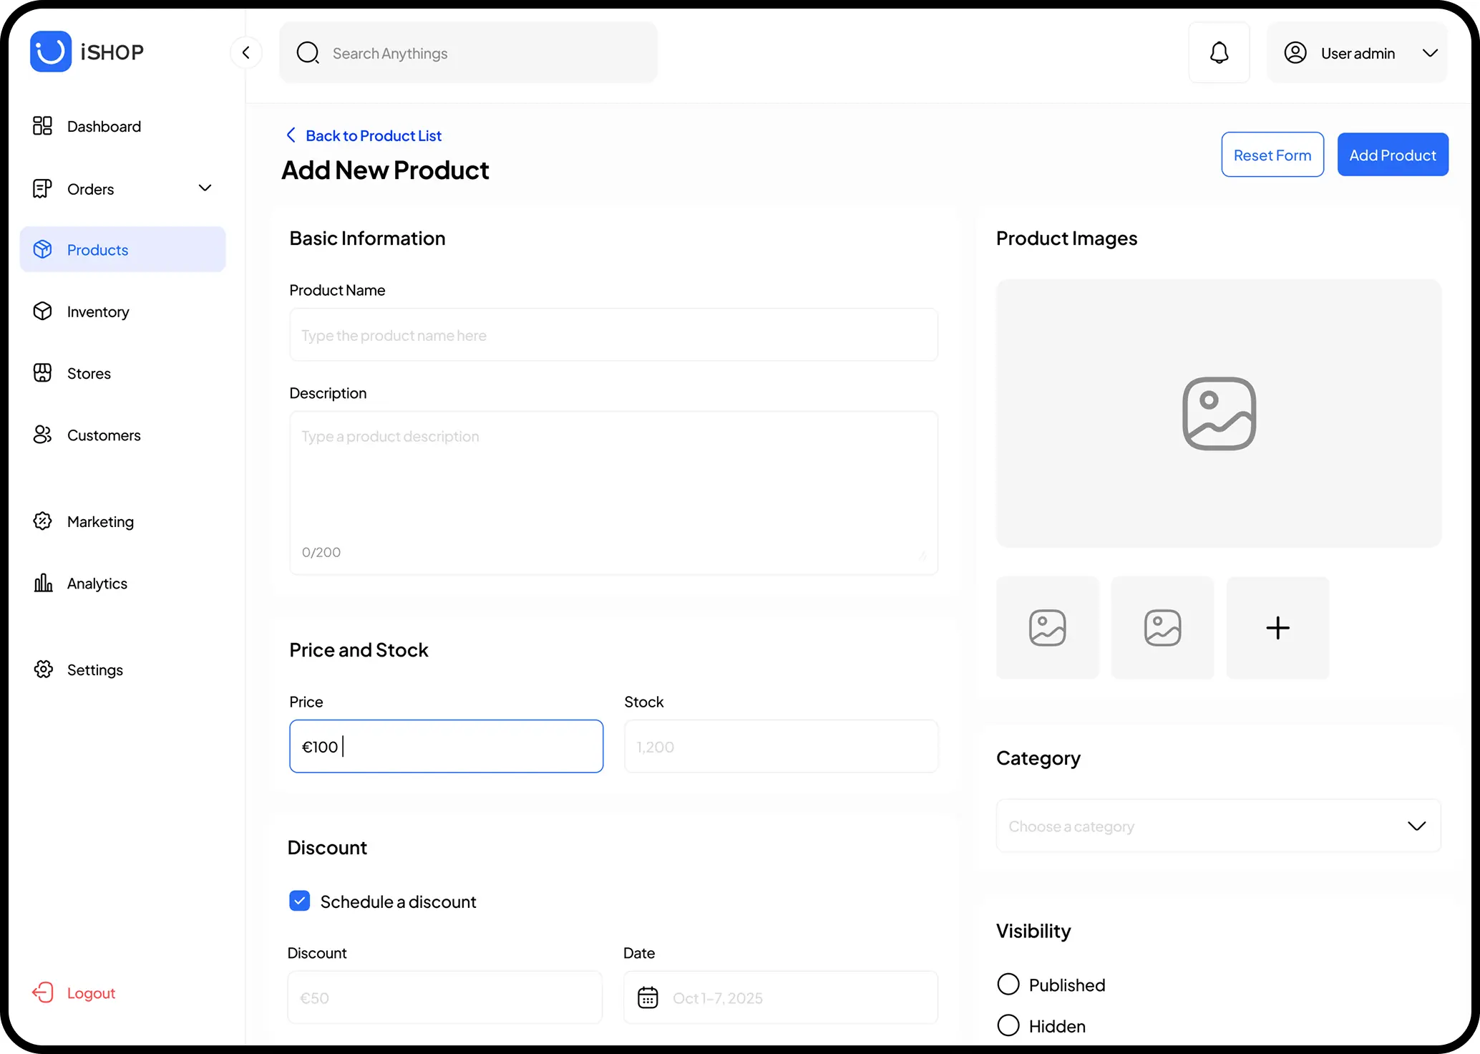This screenshot has width=1480, height=1054.
Task: Click the Logout icon in sidebar
Action: (43, 992)
